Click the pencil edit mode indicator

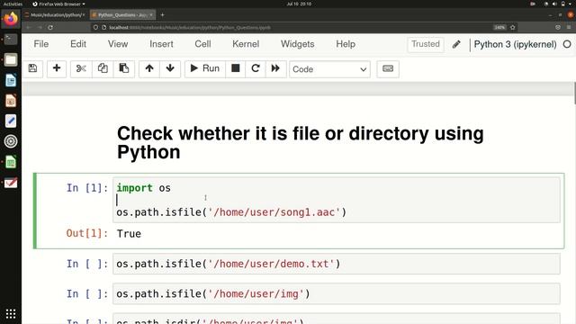tap(456, 44)
